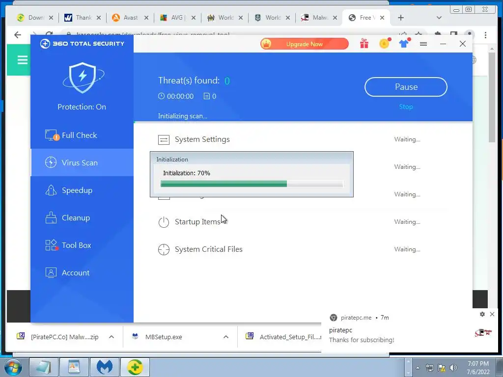
Task: Click the gold coin icon
Action: point(384,43)
